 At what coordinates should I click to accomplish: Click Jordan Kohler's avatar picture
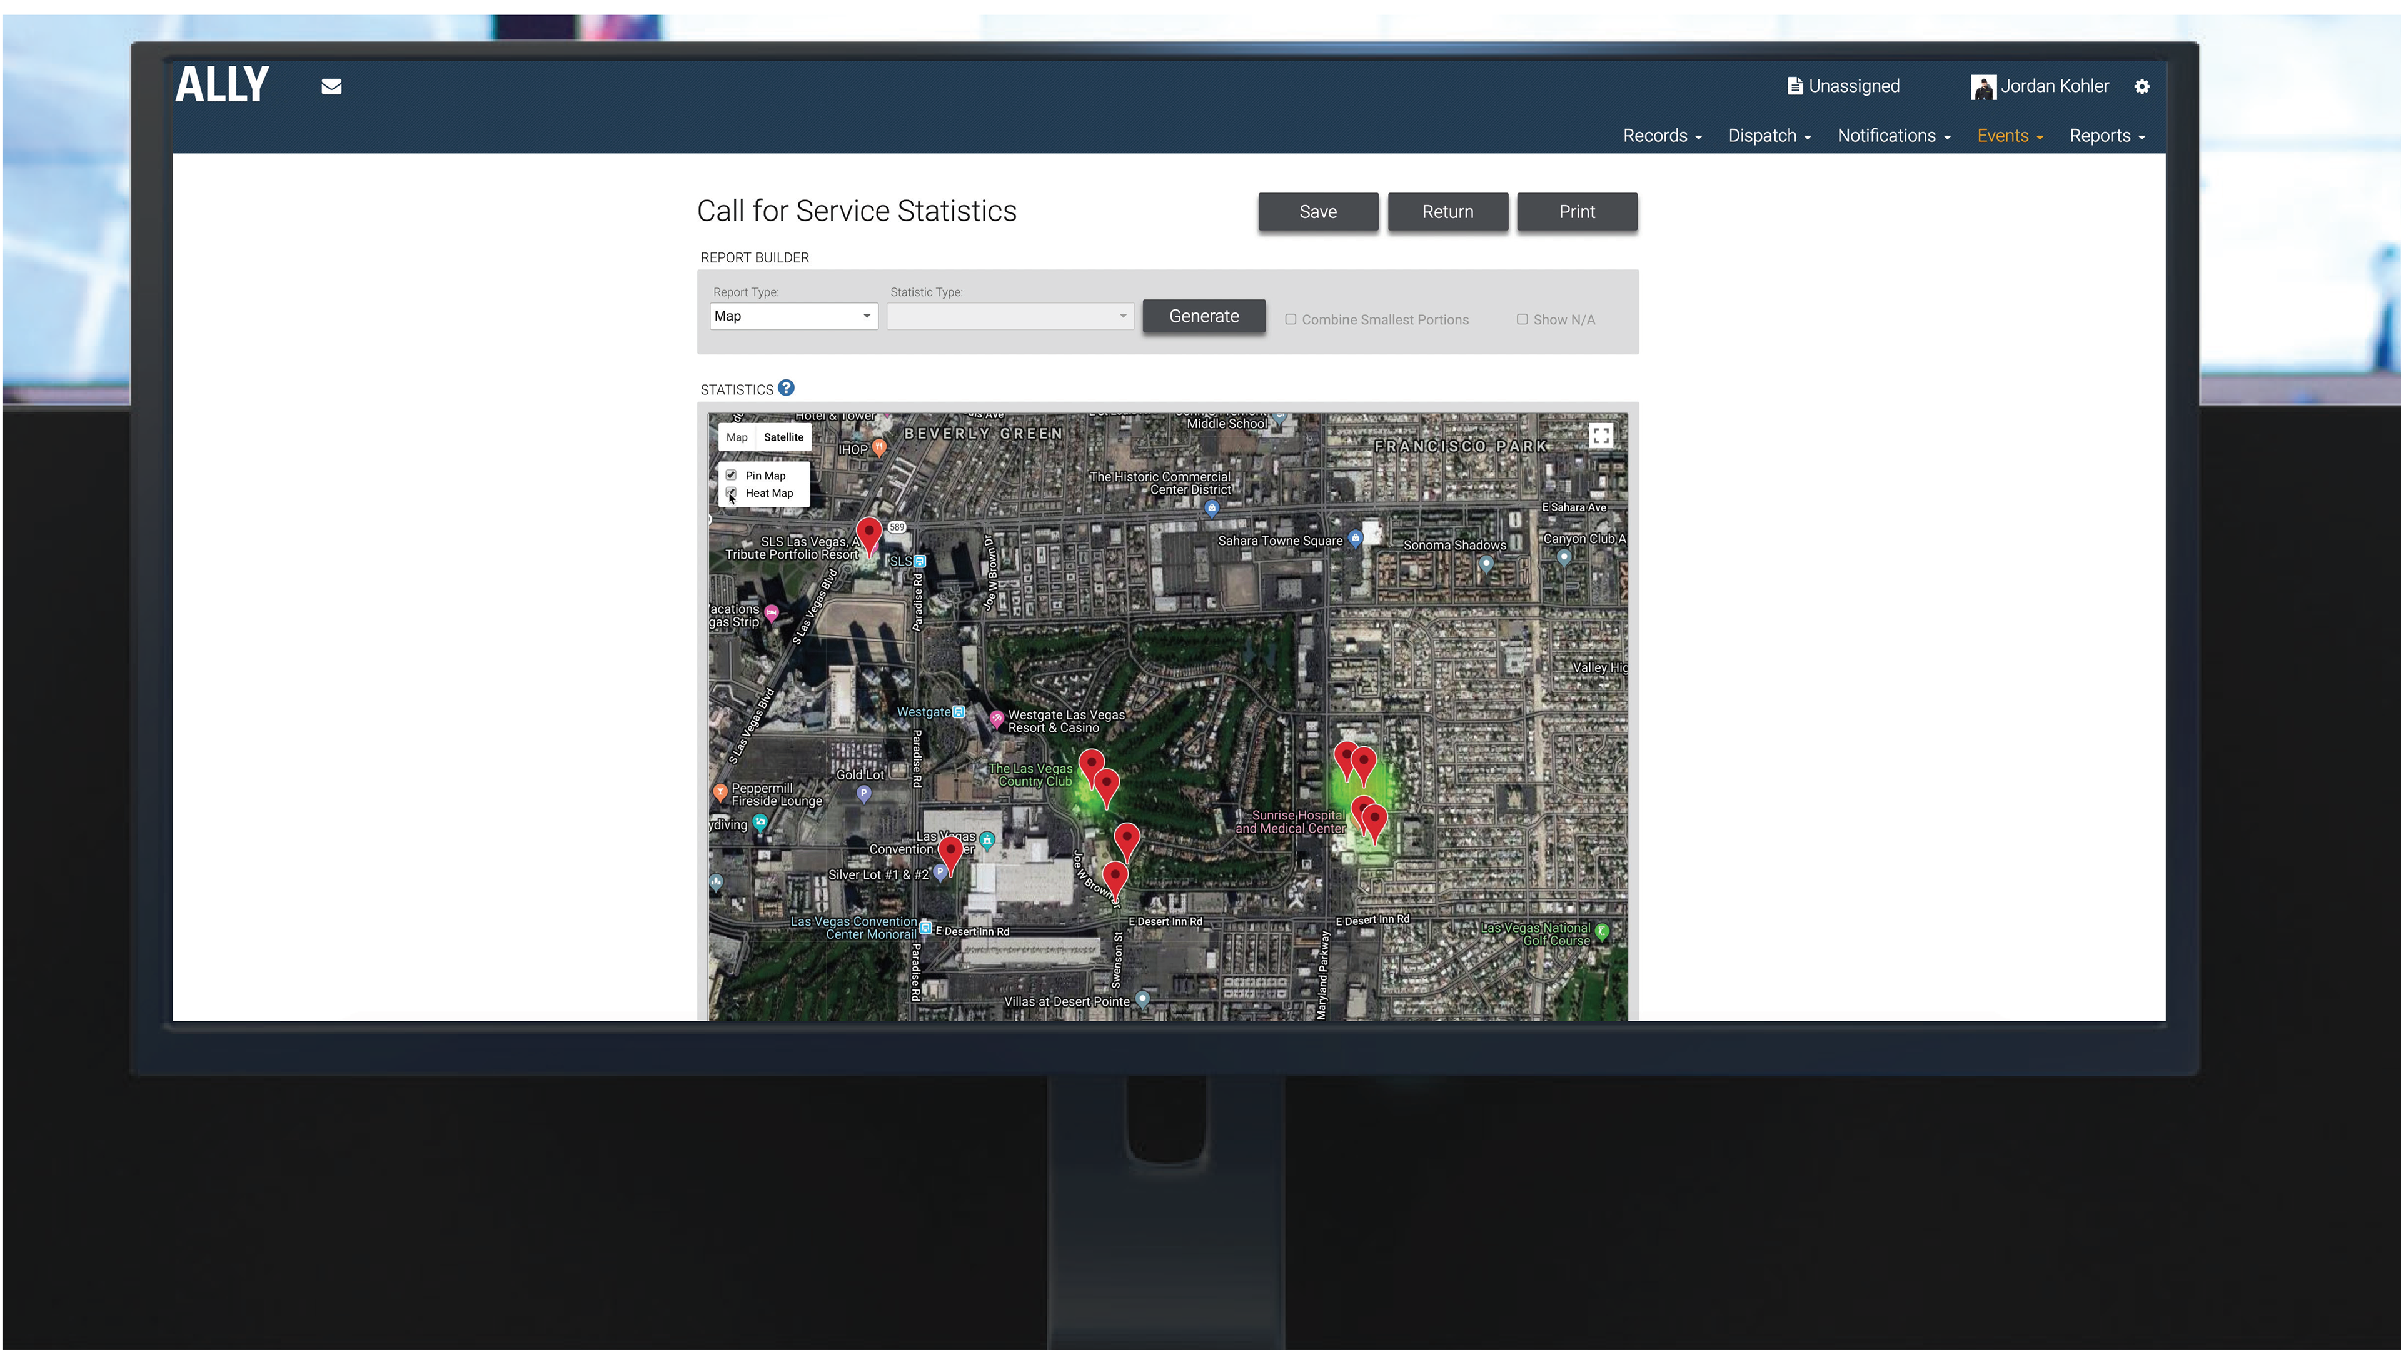(1983, 87)
